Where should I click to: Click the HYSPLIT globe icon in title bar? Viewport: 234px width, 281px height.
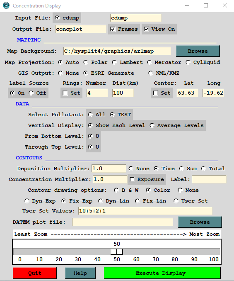6,5
